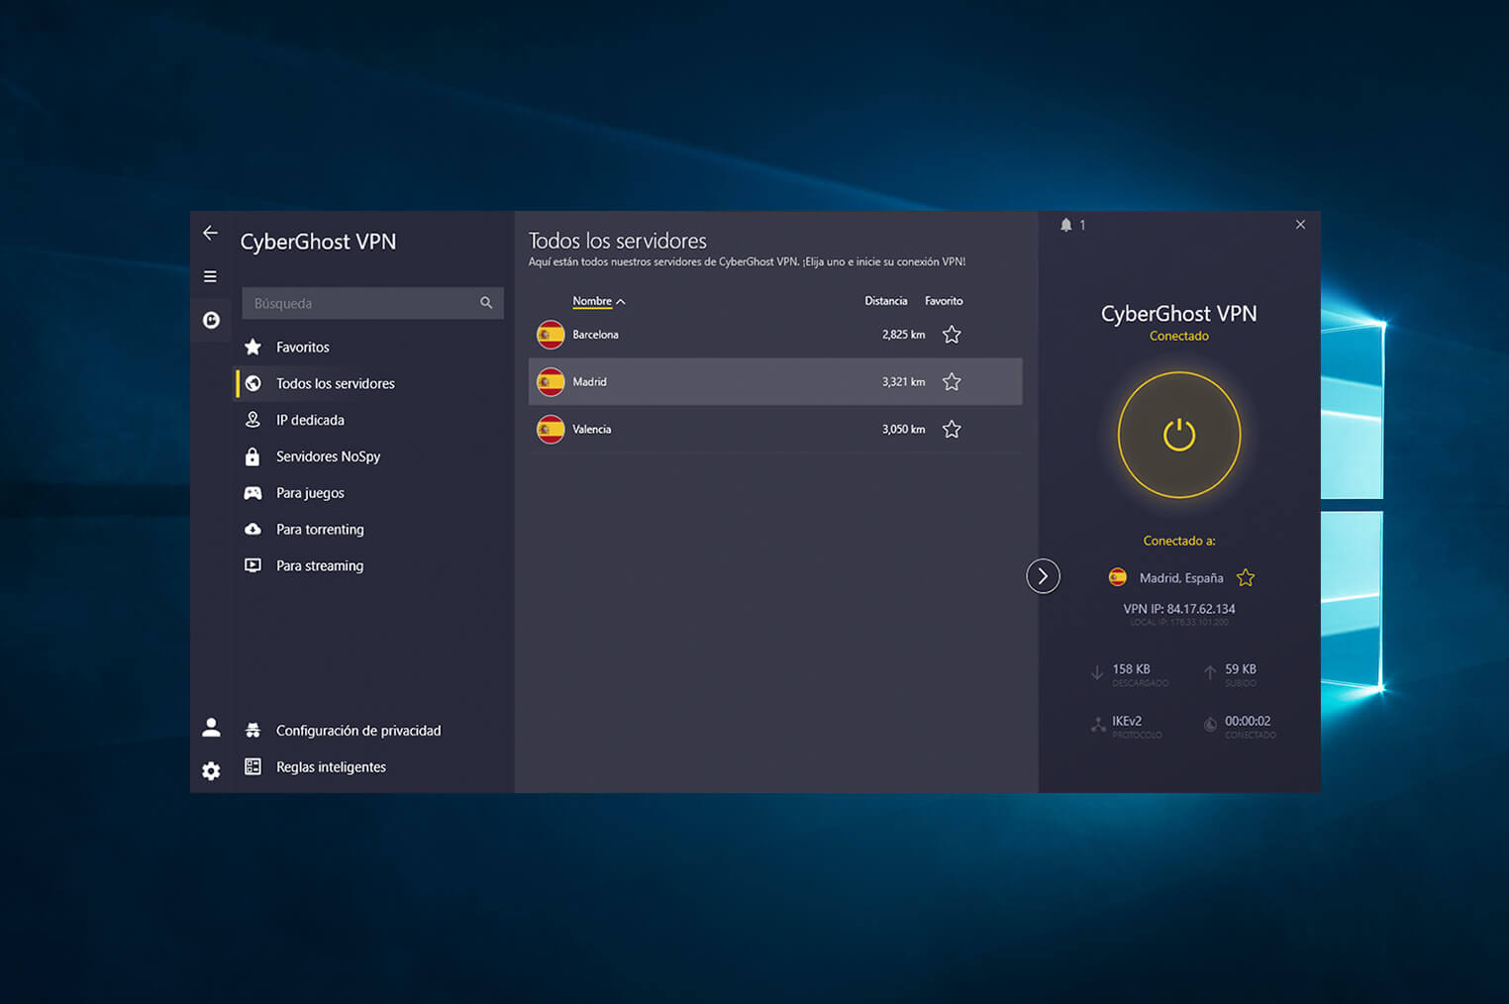Open Para streaming servers
The image size is (1509, 1004).
point(320,565)
